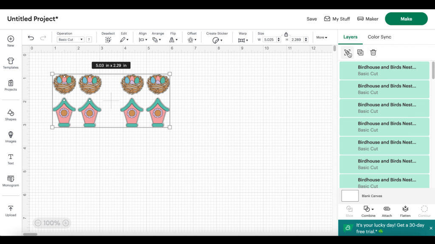435x244 pixels.
Task: Click the Group layers icon
Action: [x=347, y=53]
